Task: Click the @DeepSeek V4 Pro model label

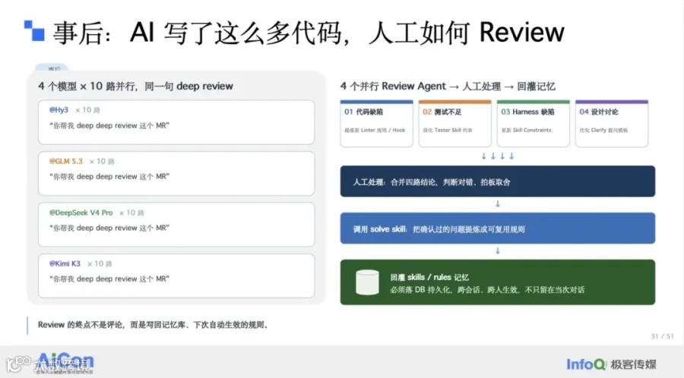Action: [81, 213]
